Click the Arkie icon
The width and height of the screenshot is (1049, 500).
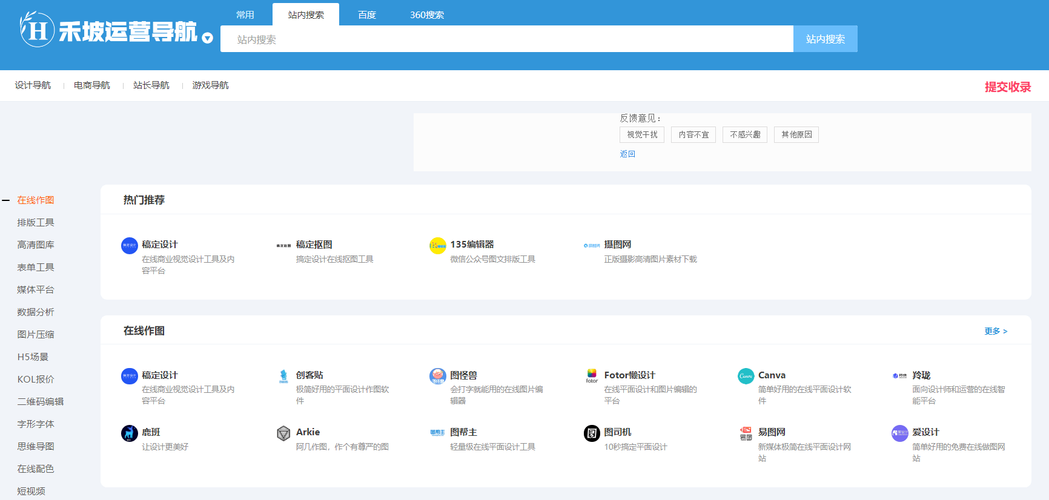click(283, 433)
